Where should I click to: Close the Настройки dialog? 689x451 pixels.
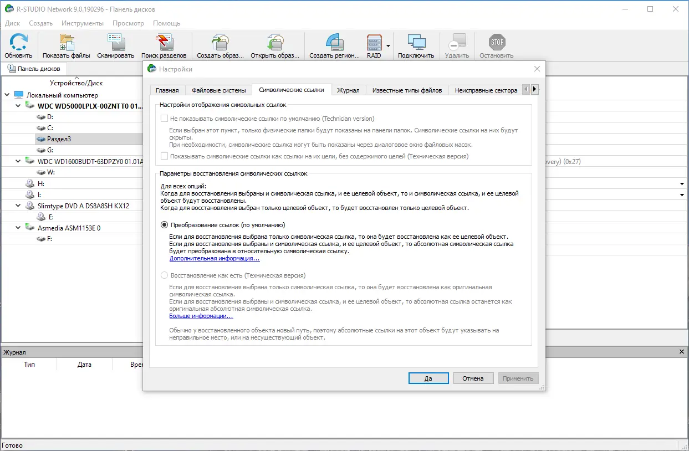click(x=537, y=69)
